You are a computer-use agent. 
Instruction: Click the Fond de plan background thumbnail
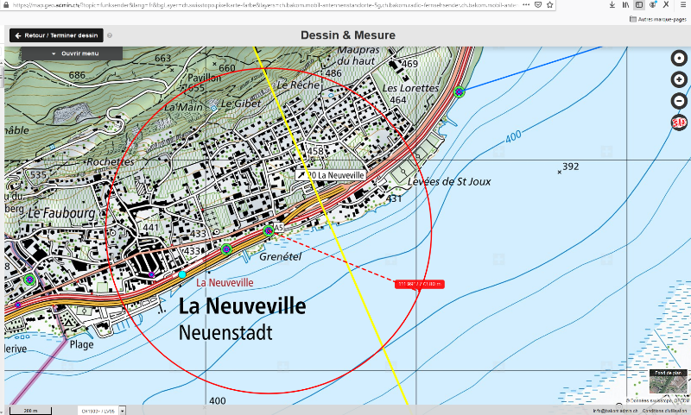coord(668,381)
